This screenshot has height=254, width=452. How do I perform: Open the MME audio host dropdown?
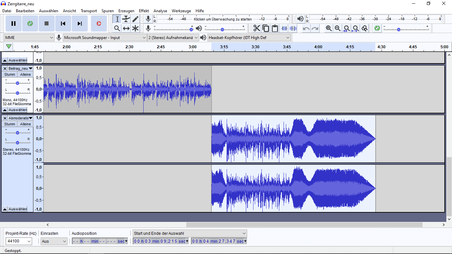[x=29, y=38]
